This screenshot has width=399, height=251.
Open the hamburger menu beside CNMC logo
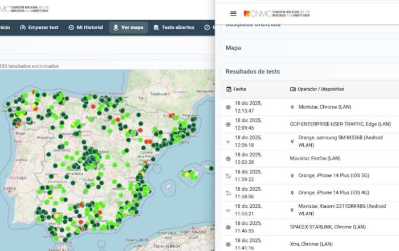point(233,14)
